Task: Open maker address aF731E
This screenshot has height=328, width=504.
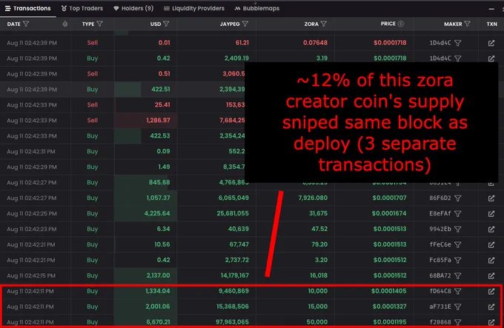Action: [x=440, y=307]
